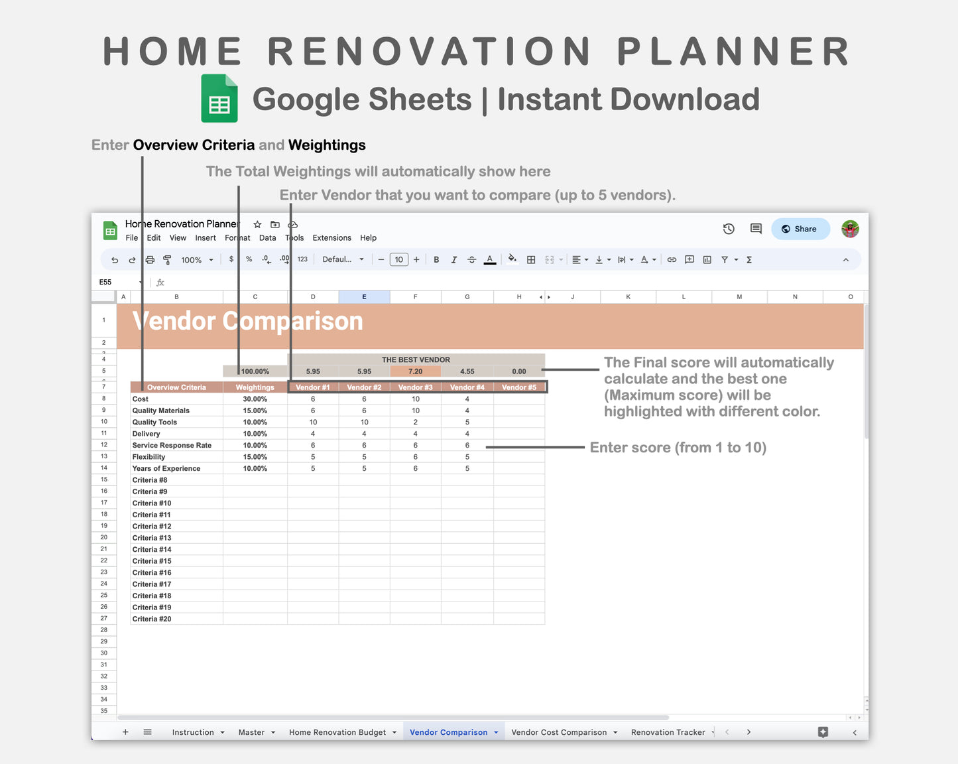Insert a comment using the toolbar icon
This screenshot has height=764, width=958.
pos(689,259)
